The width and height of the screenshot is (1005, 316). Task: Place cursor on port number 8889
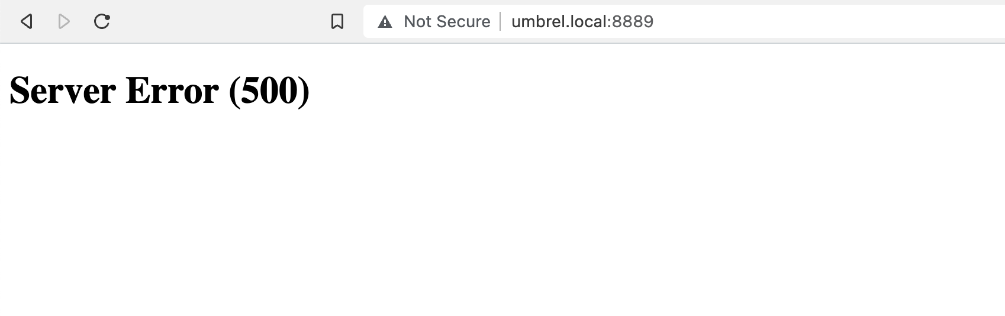(x=633, y=22)
